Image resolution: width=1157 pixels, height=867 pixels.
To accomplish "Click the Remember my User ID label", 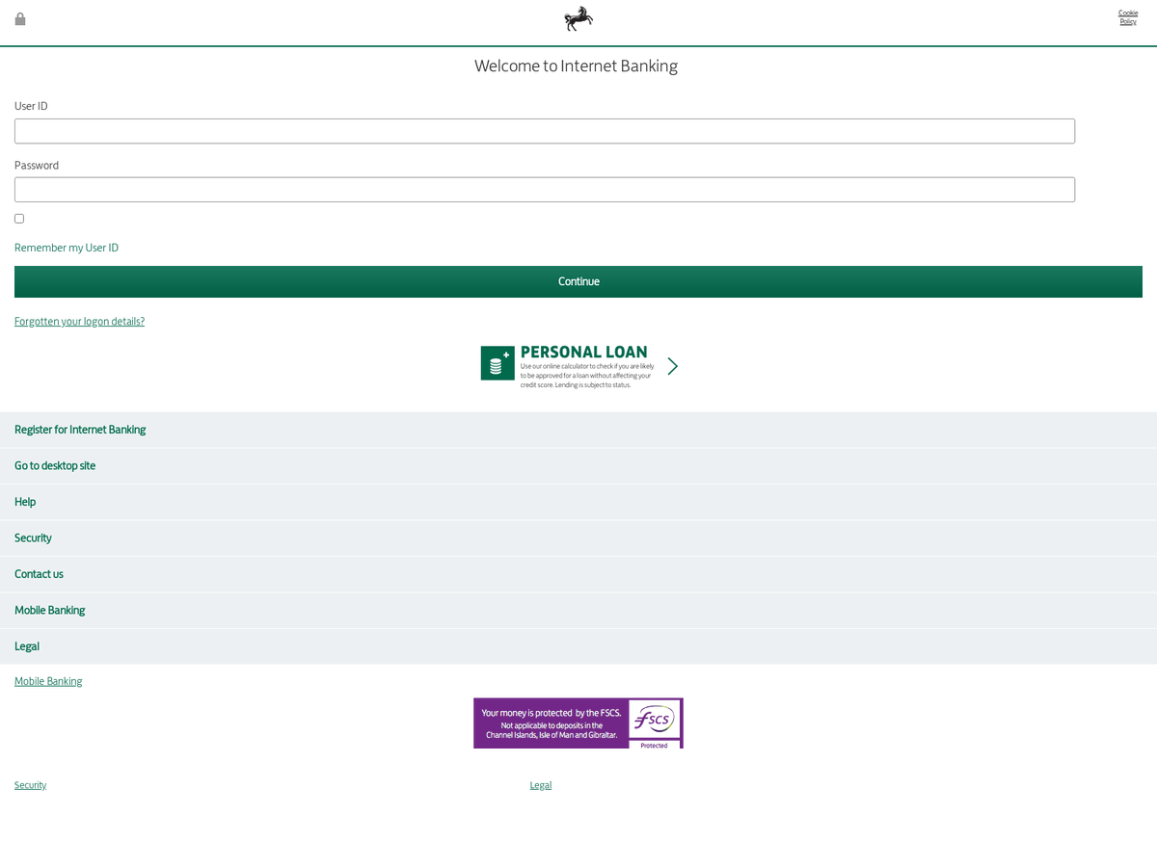I will tap(67, 248).
